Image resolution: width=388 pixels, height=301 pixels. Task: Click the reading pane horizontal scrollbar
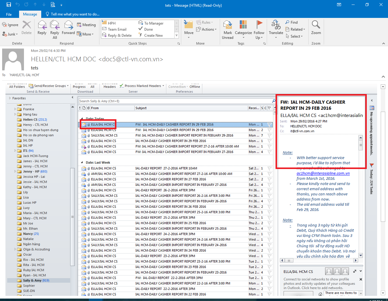click(319, 260)
